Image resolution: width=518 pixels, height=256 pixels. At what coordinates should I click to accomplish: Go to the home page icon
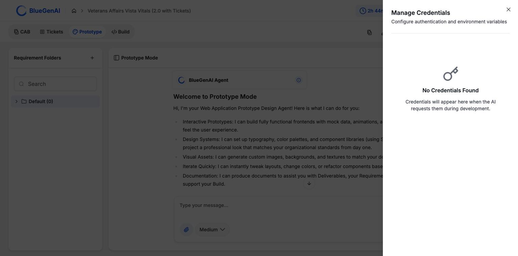pyautogui.click(x=74, y=11)
